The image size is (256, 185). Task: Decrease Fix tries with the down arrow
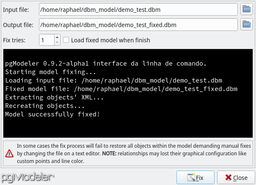(57, 42)
